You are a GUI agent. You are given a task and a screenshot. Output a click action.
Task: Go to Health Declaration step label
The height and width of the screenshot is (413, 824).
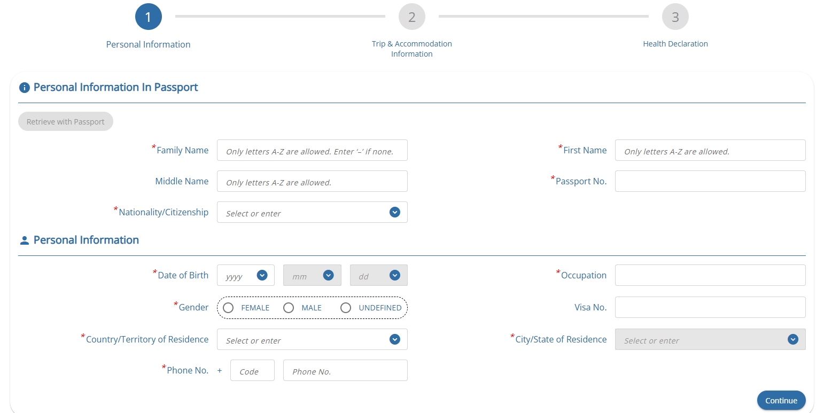point(675,44)
